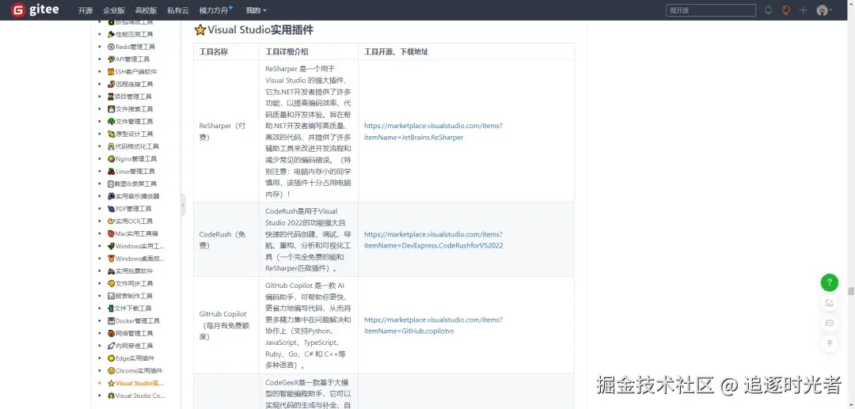
Task: Click the page vertical scrollbar thumb
Action: point(850,291)
